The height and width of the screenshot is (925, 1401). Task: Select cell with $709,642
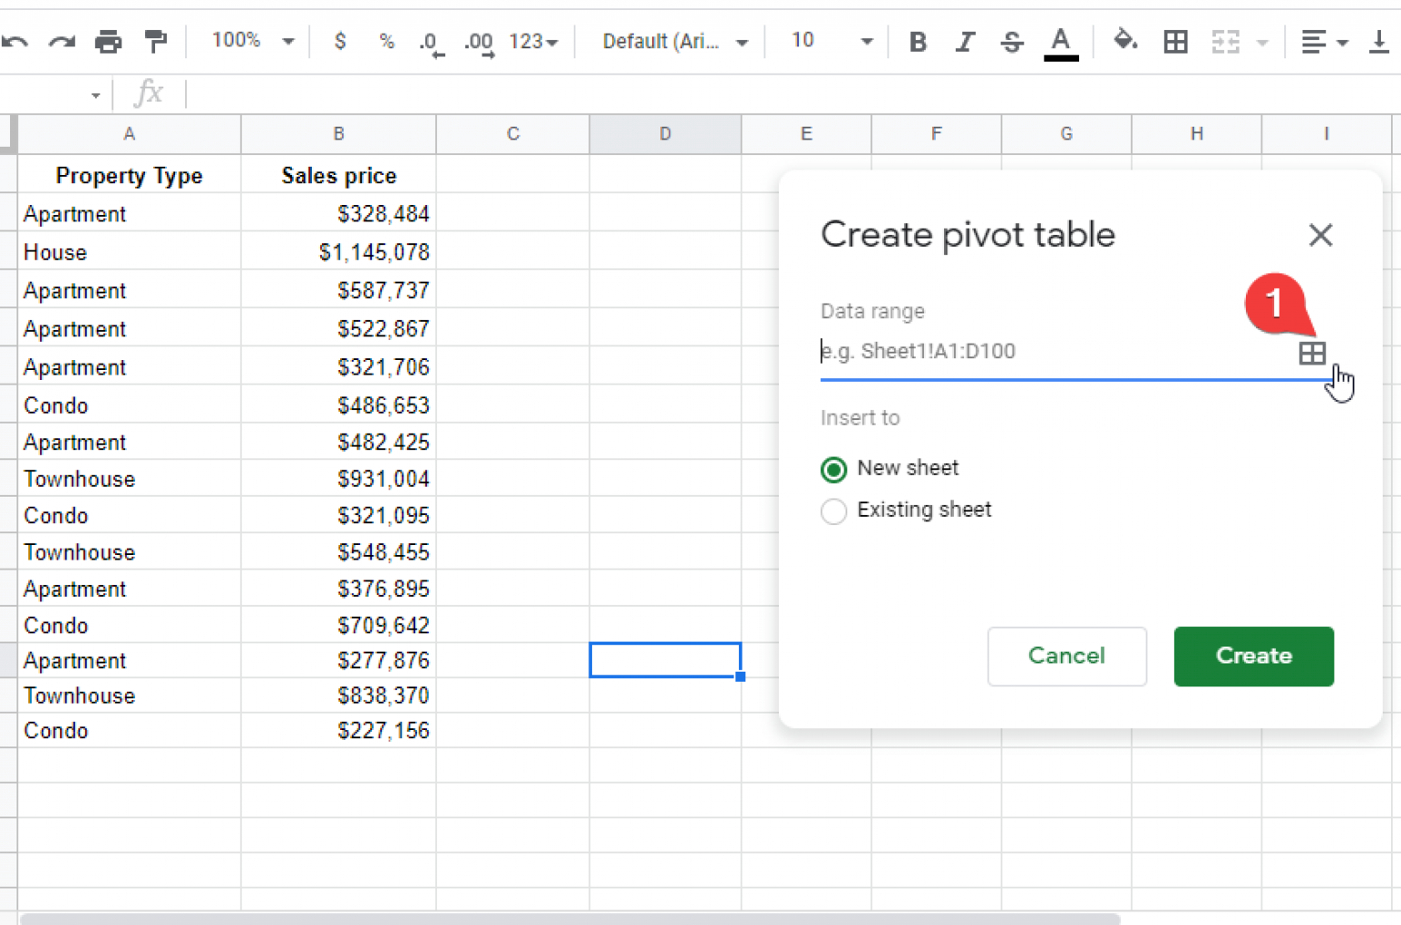[338, 625]
